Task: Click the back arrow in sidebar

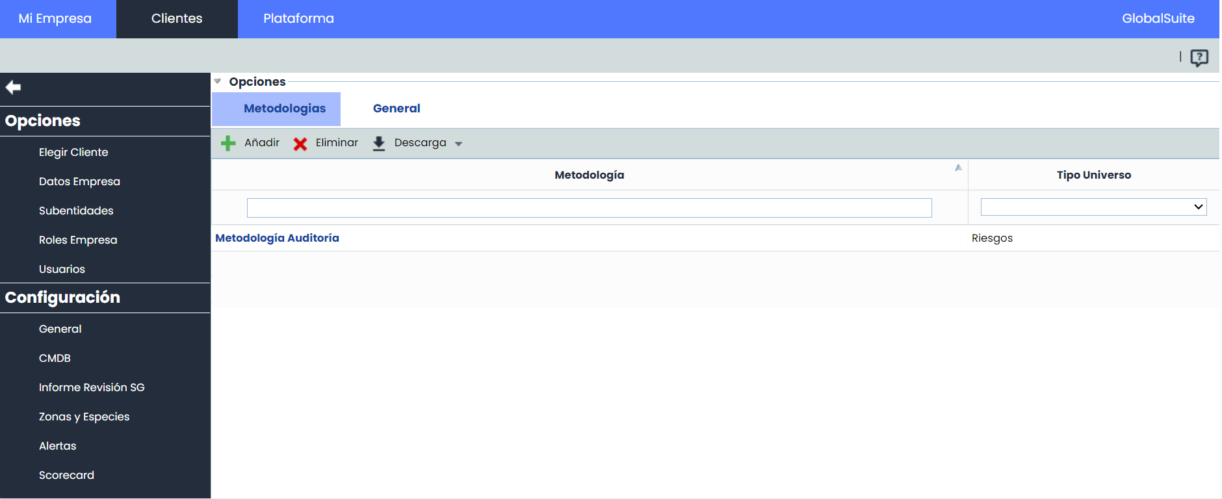Action: click(13, 87)
